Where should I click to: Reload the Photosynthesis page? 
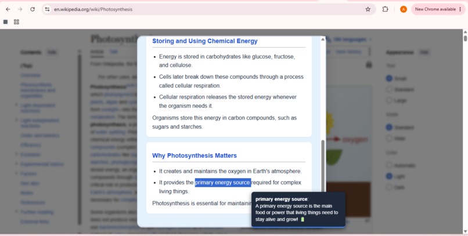(x=33, y=9)
